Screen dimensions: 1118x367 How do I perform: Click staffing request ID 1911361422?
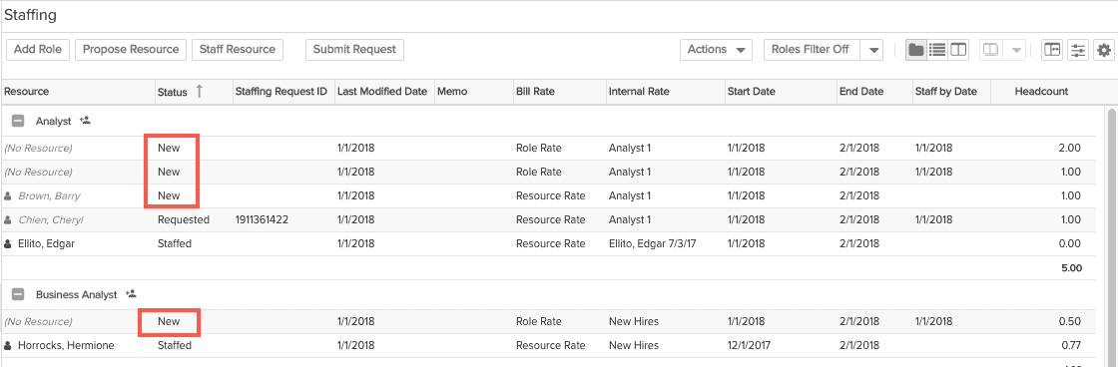click(263, 220)
